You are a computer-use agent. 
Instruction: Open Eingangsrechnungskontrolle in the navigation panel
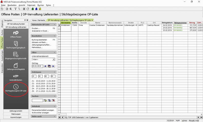(x=16, y=56)
